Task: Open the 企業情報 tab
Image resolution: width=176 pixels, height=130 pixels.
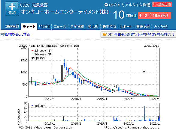Action: coord(77,27)
